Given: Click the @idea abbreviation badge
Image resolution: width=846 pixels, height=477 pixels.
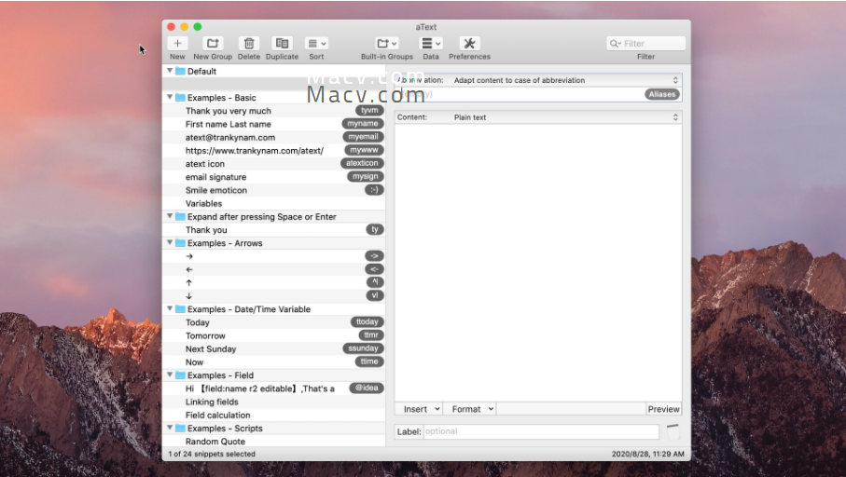Looking at the screenshot, I should [x=367, y=388].
